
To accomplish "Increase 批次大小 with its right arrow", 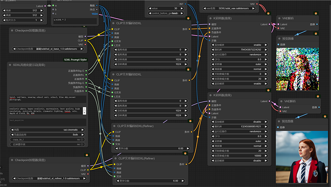I will pos(42,20).
